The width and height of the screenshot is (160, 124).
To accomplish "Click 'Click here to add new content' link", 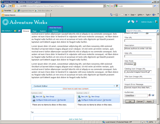I will tap(76, 89).
